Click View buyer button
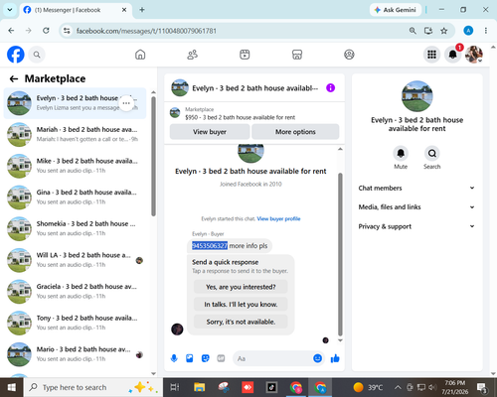The height and width of the screenshot is (397, 497). (x=210, y=132)
